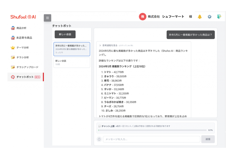Go to 来店寄与商品 in the sidebar
This screenshot has width=233, height=159.
pyautogui.click(x=23, y=38)
